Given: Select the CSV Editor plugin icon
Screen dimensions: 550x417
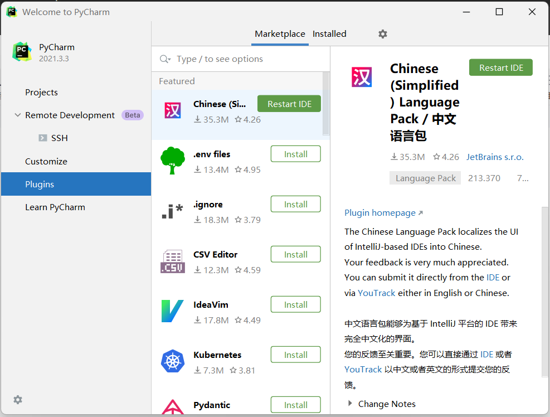Looking at the screenshot, I should [x=173, y=261].
